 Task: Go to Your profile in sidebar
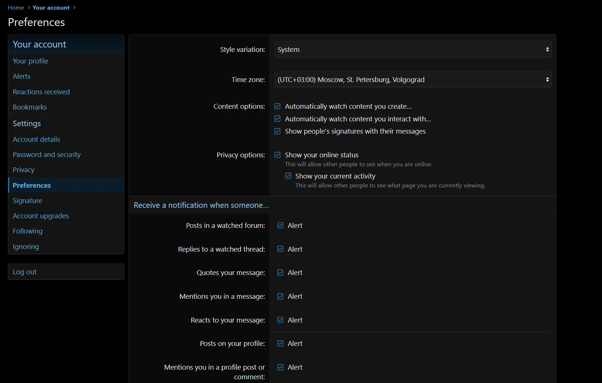(x=30, y=61)
